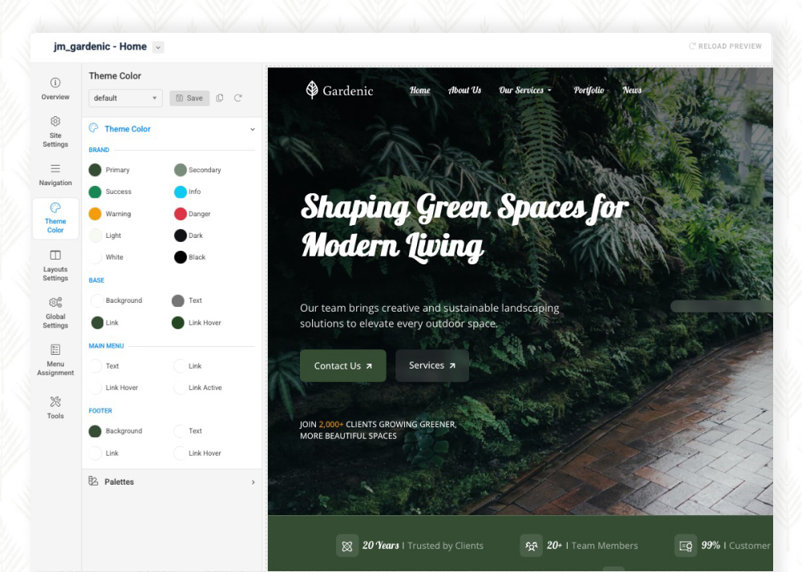
Task: Open Menu Assignment in sidebar
Action: [55, 360]
